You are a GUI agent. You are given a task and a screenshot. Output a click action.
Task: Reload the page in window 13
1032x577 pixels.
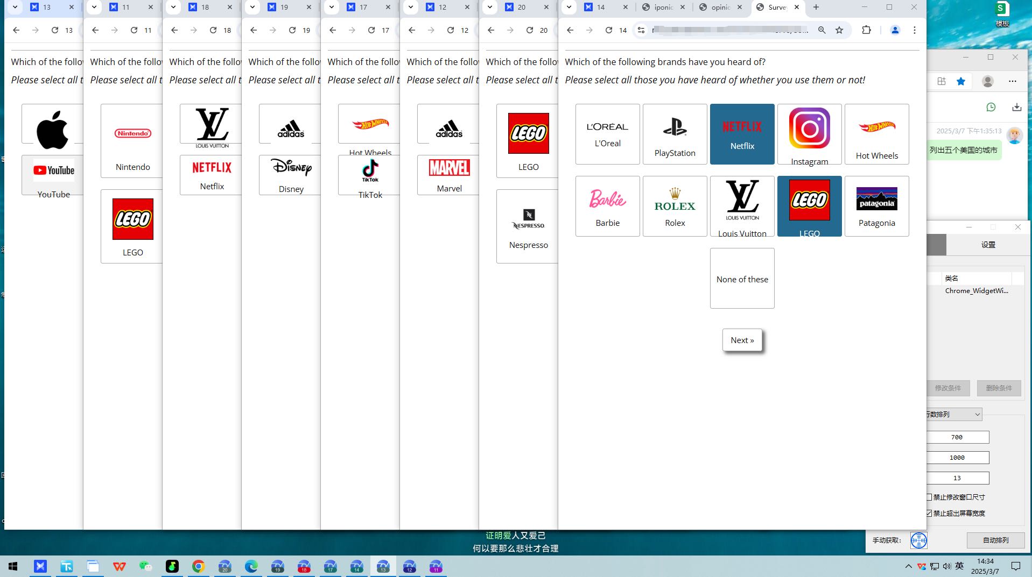pyautogui.click(x=55, y=30)
